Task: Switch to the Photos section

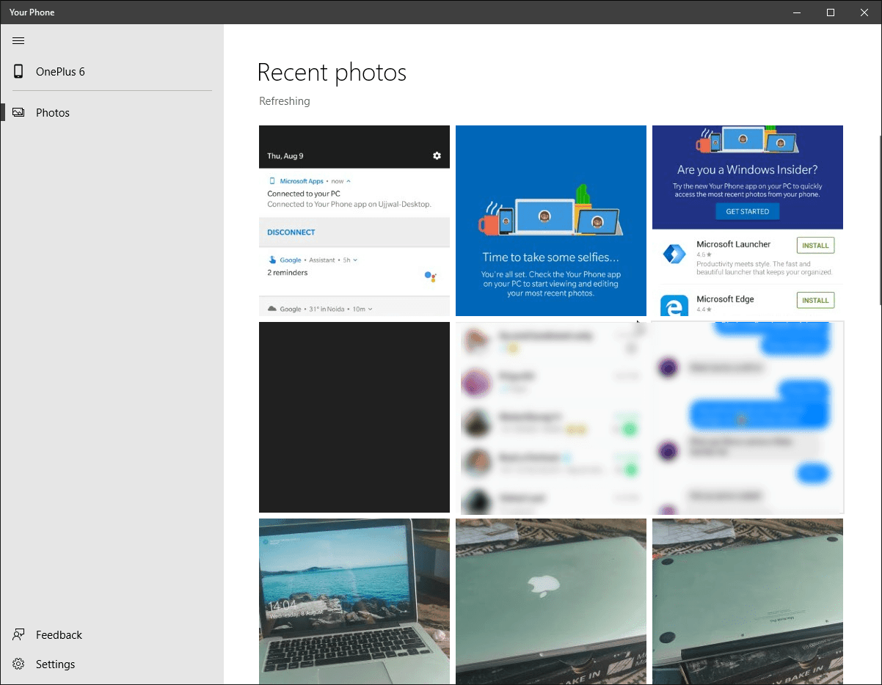Action: [x=112, y=113]
